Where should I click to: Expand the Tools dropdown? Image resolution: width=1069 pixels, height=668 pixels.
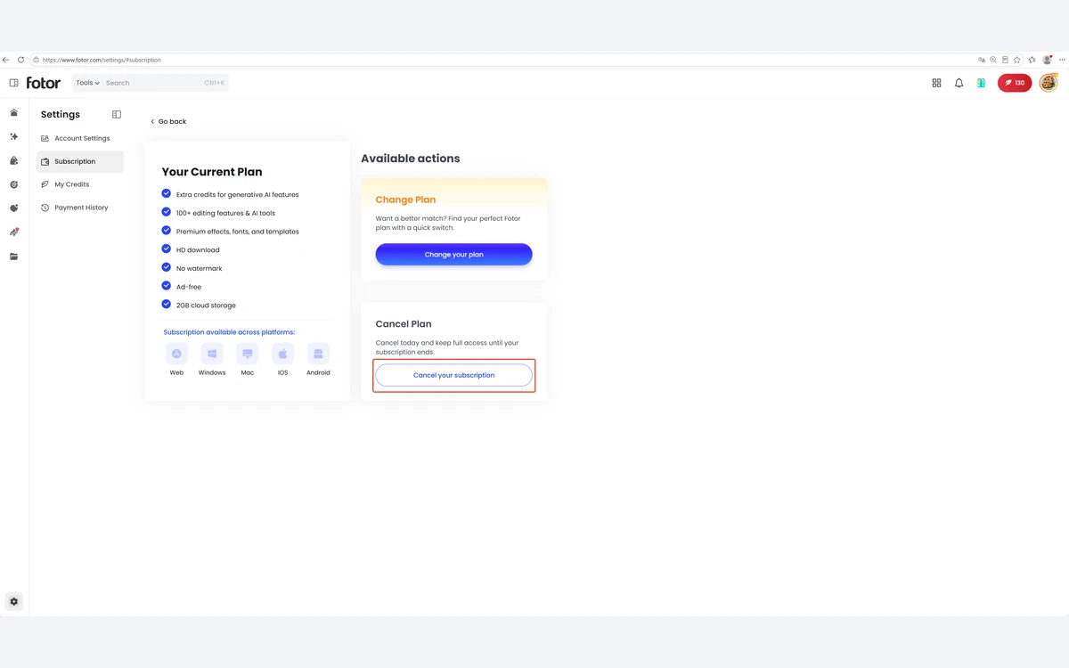pos(87,83)
